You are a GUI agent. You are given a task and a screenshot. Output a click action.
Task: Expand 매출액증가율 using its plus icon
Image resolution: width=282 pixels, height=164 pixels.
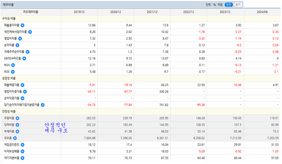click(x=22, y=85)
